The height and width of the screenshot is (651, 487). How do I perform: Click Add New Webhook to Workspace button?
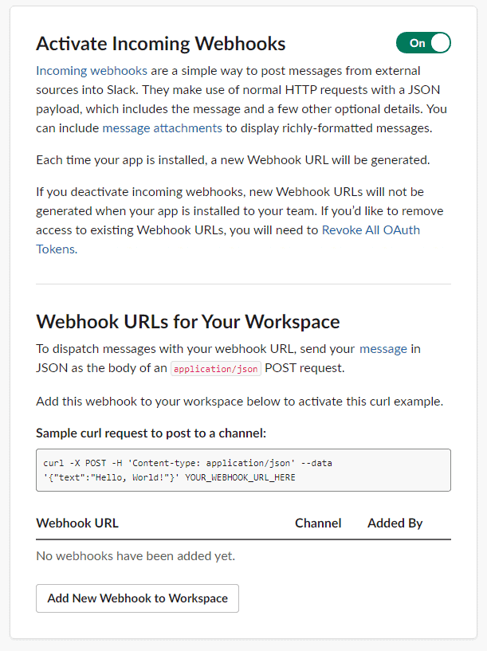(x=137, y=598)
